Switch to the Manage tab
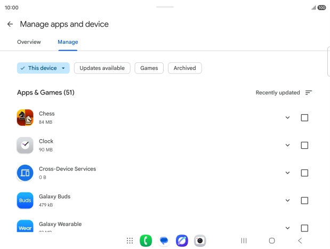This screenshot has height=249, width=330. 68,42
